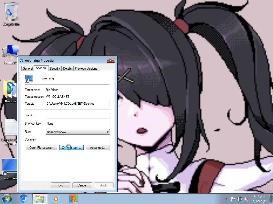Screen dimensions: 273x204
Task: Open the Windows Start menu orb
Action: click(7, 199)
